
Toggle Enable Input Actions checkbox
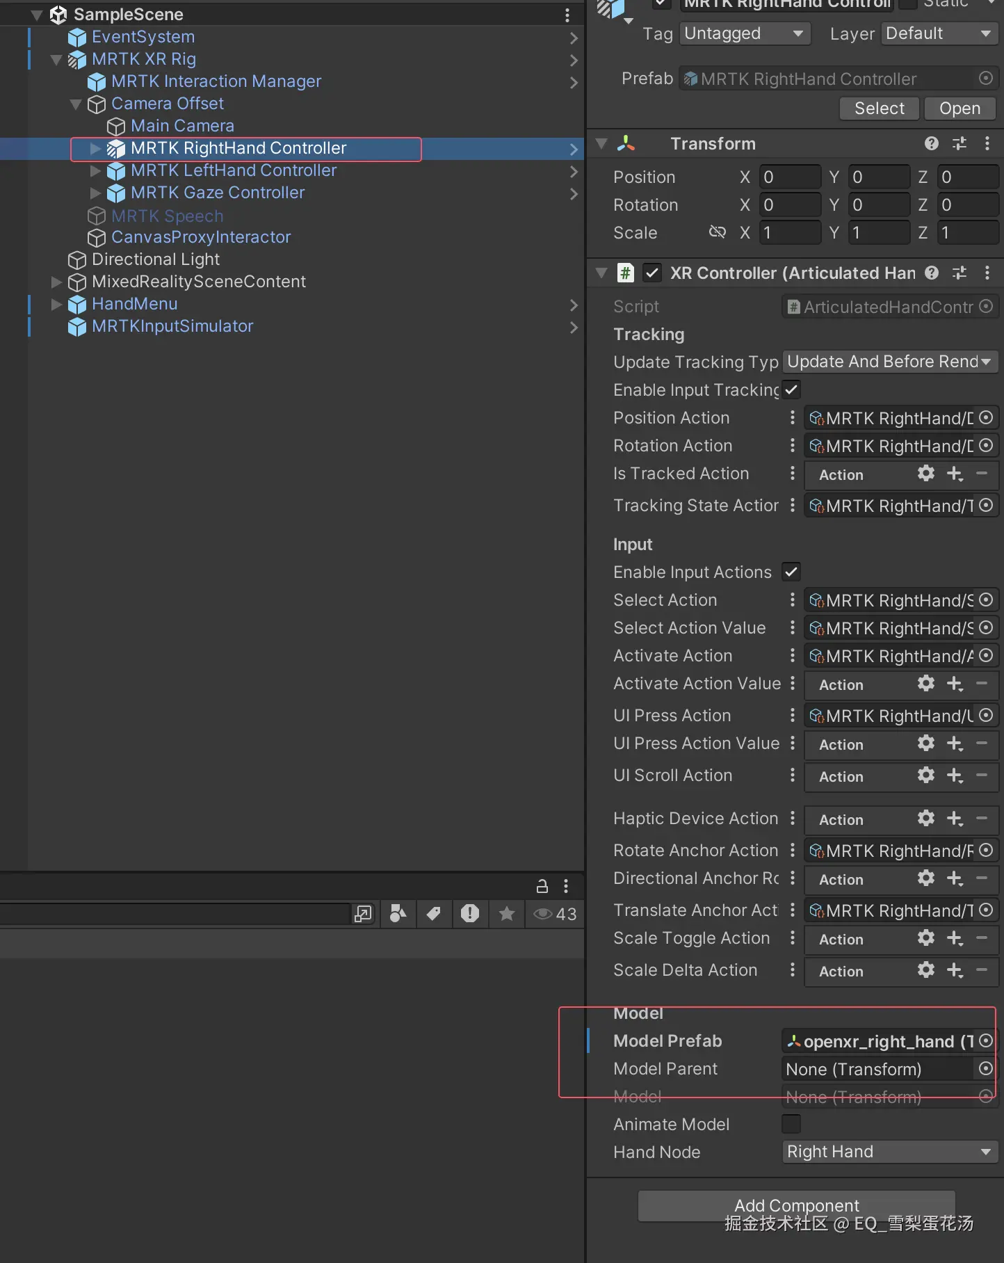pyautogui.click(x=791, y=572)
